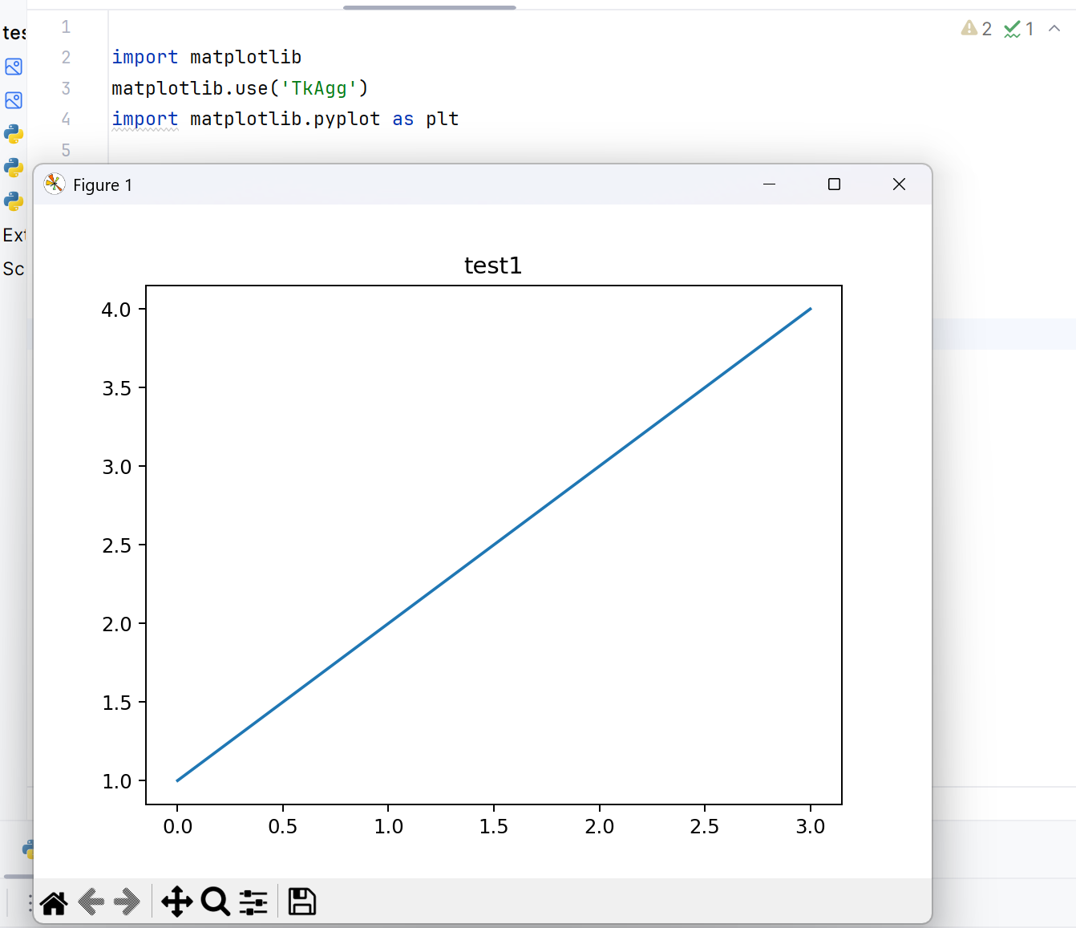Image resolution: width=1076 pixels, height=928 pixels.
Task: Activate Zoom to rectangle magnifier
Action: pyautogui.click(x=215, y=902)
